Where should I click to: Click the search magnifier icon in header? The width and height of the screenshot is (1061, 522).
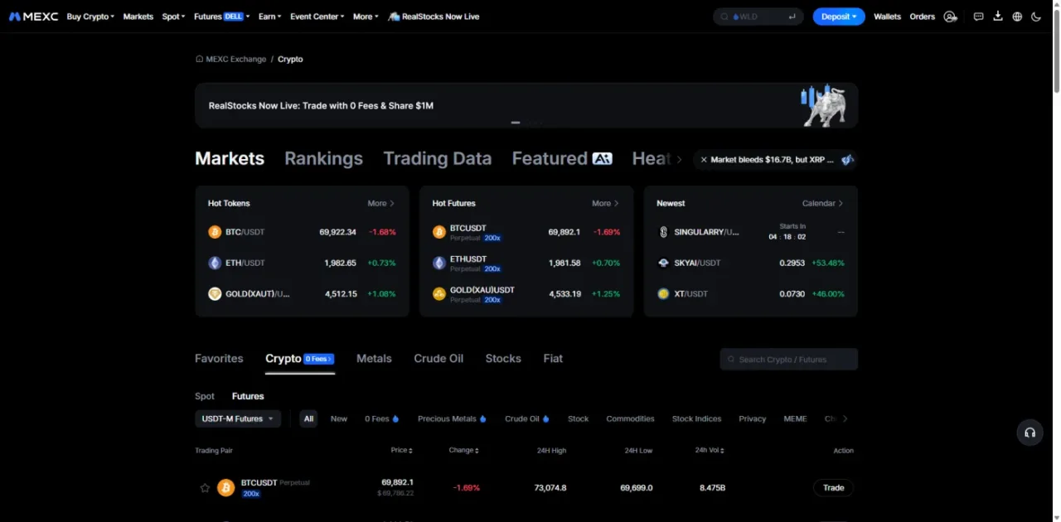point(724,17)
